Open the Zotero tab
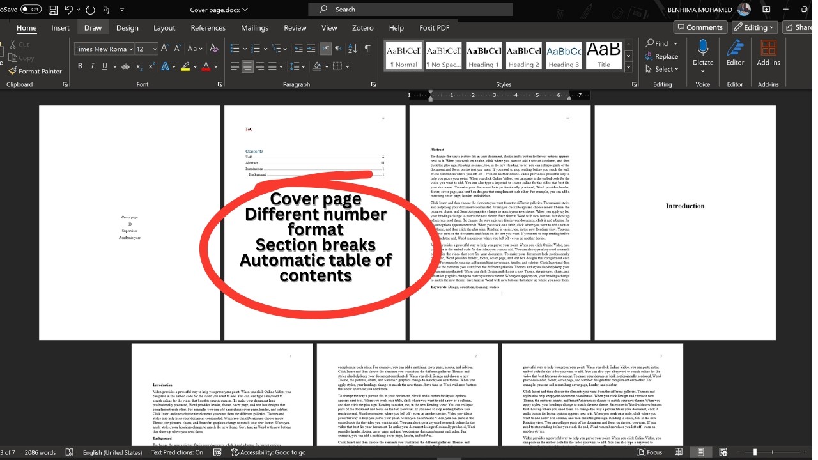Image resolution: width=818 pixels, height=460 pixels. coord(363,28)
